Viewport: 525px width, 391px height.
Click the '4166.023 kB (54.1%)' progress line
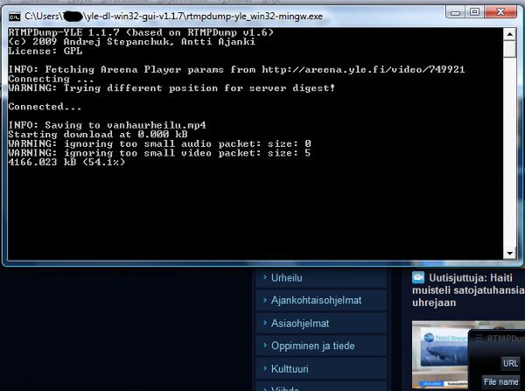coord(66,163)
